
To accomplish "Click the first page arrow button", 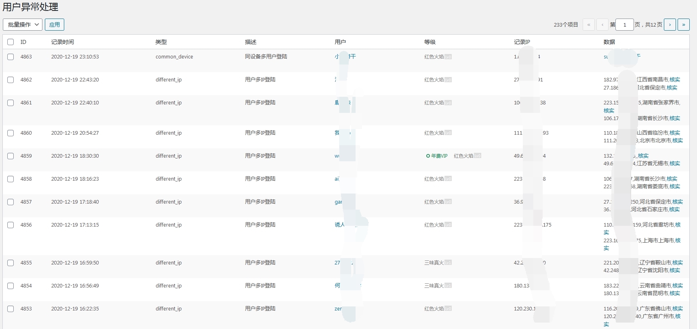I will [x=588, y=25].
